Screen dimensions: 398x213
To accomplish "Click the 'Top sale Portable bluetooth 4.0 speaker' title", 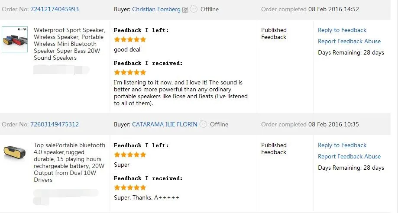I will tap(69, 162).
